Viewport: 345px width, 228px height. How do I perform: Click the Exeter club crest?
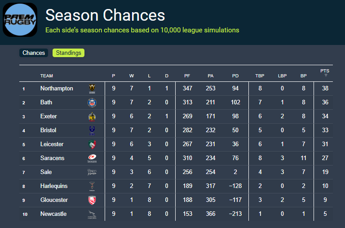[x=92, y=116]
